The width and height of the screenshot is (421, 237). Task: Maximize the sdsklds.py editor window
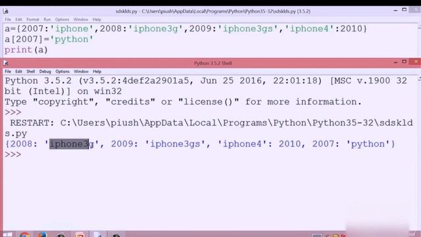click(405, 10)
